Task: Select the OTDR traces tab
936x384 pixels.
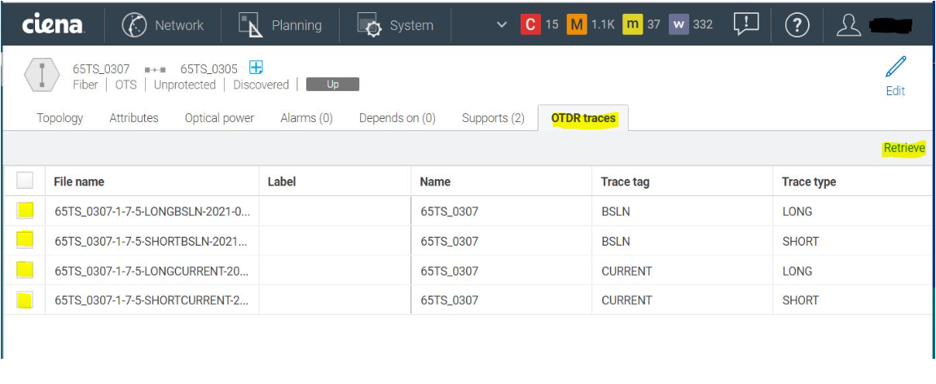Action: click(583, 118)
